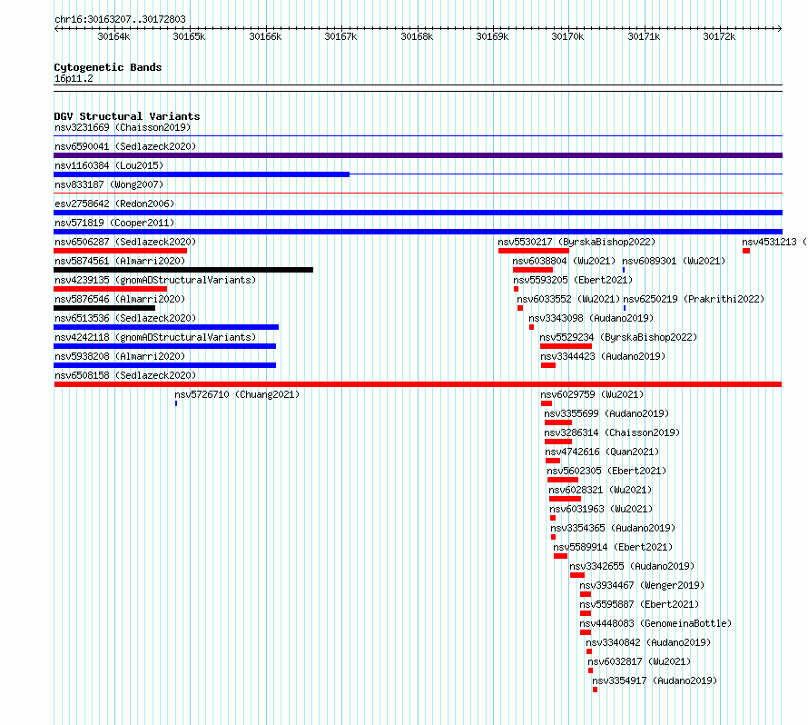This screenshot has width=808, height=725.
Task: Click nsv3340842 (Audano2019) label
Action: (x=648, y=642)
